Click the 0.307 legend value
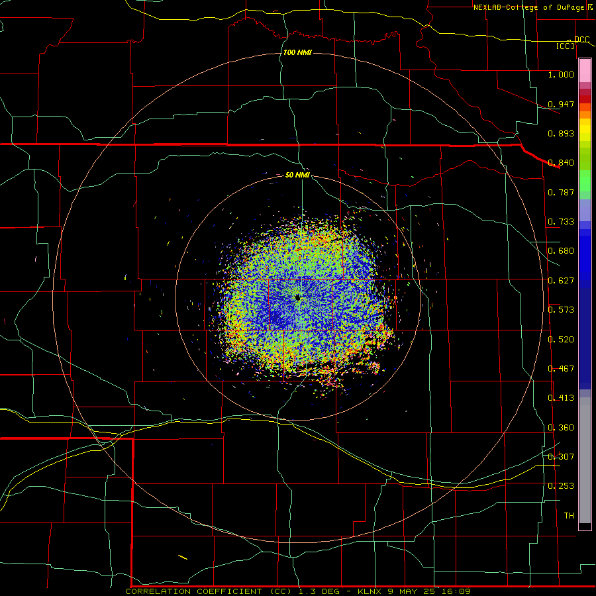This screenshot has height=596, width=596. pyautogui.click(x=561, y=456)
